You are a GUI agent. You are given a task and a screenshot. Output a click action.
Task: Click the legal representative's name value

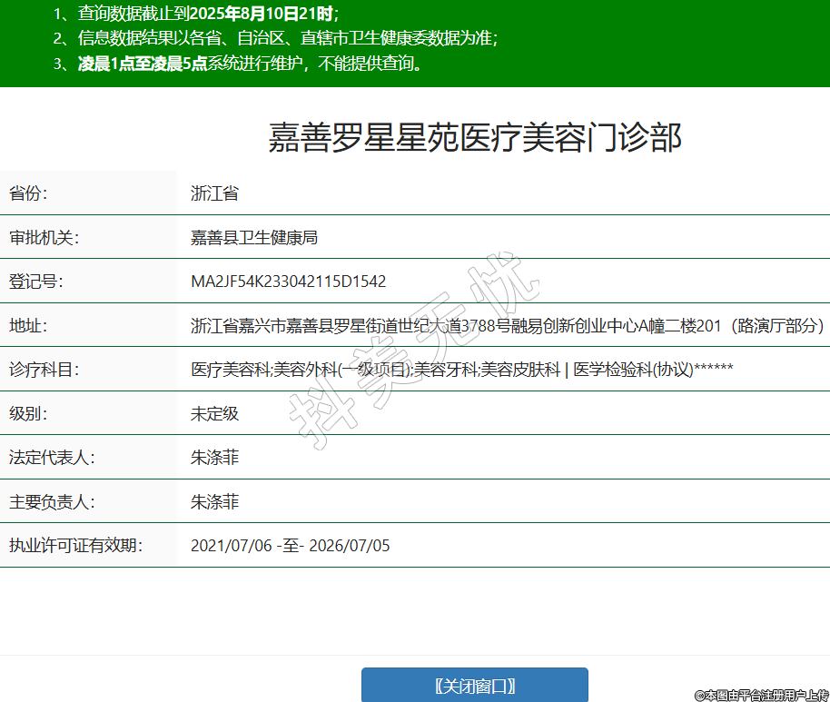pos(214,458)
